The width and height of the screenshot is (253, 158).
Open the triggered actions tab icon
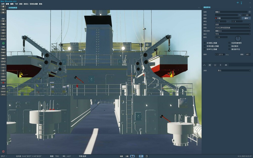point(215,65)
